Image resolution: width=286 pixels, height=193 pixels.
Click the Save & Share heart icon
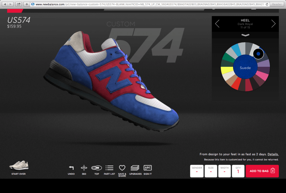122,168
